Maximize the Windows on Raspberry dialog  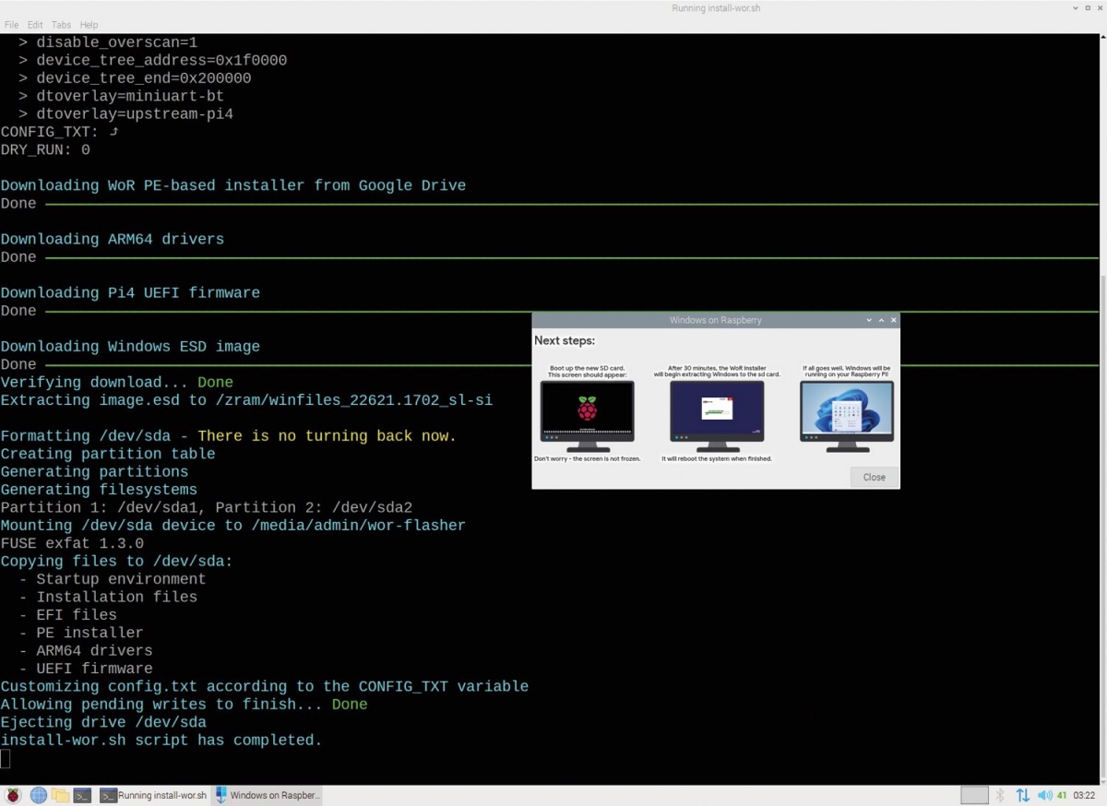point(881,320)
